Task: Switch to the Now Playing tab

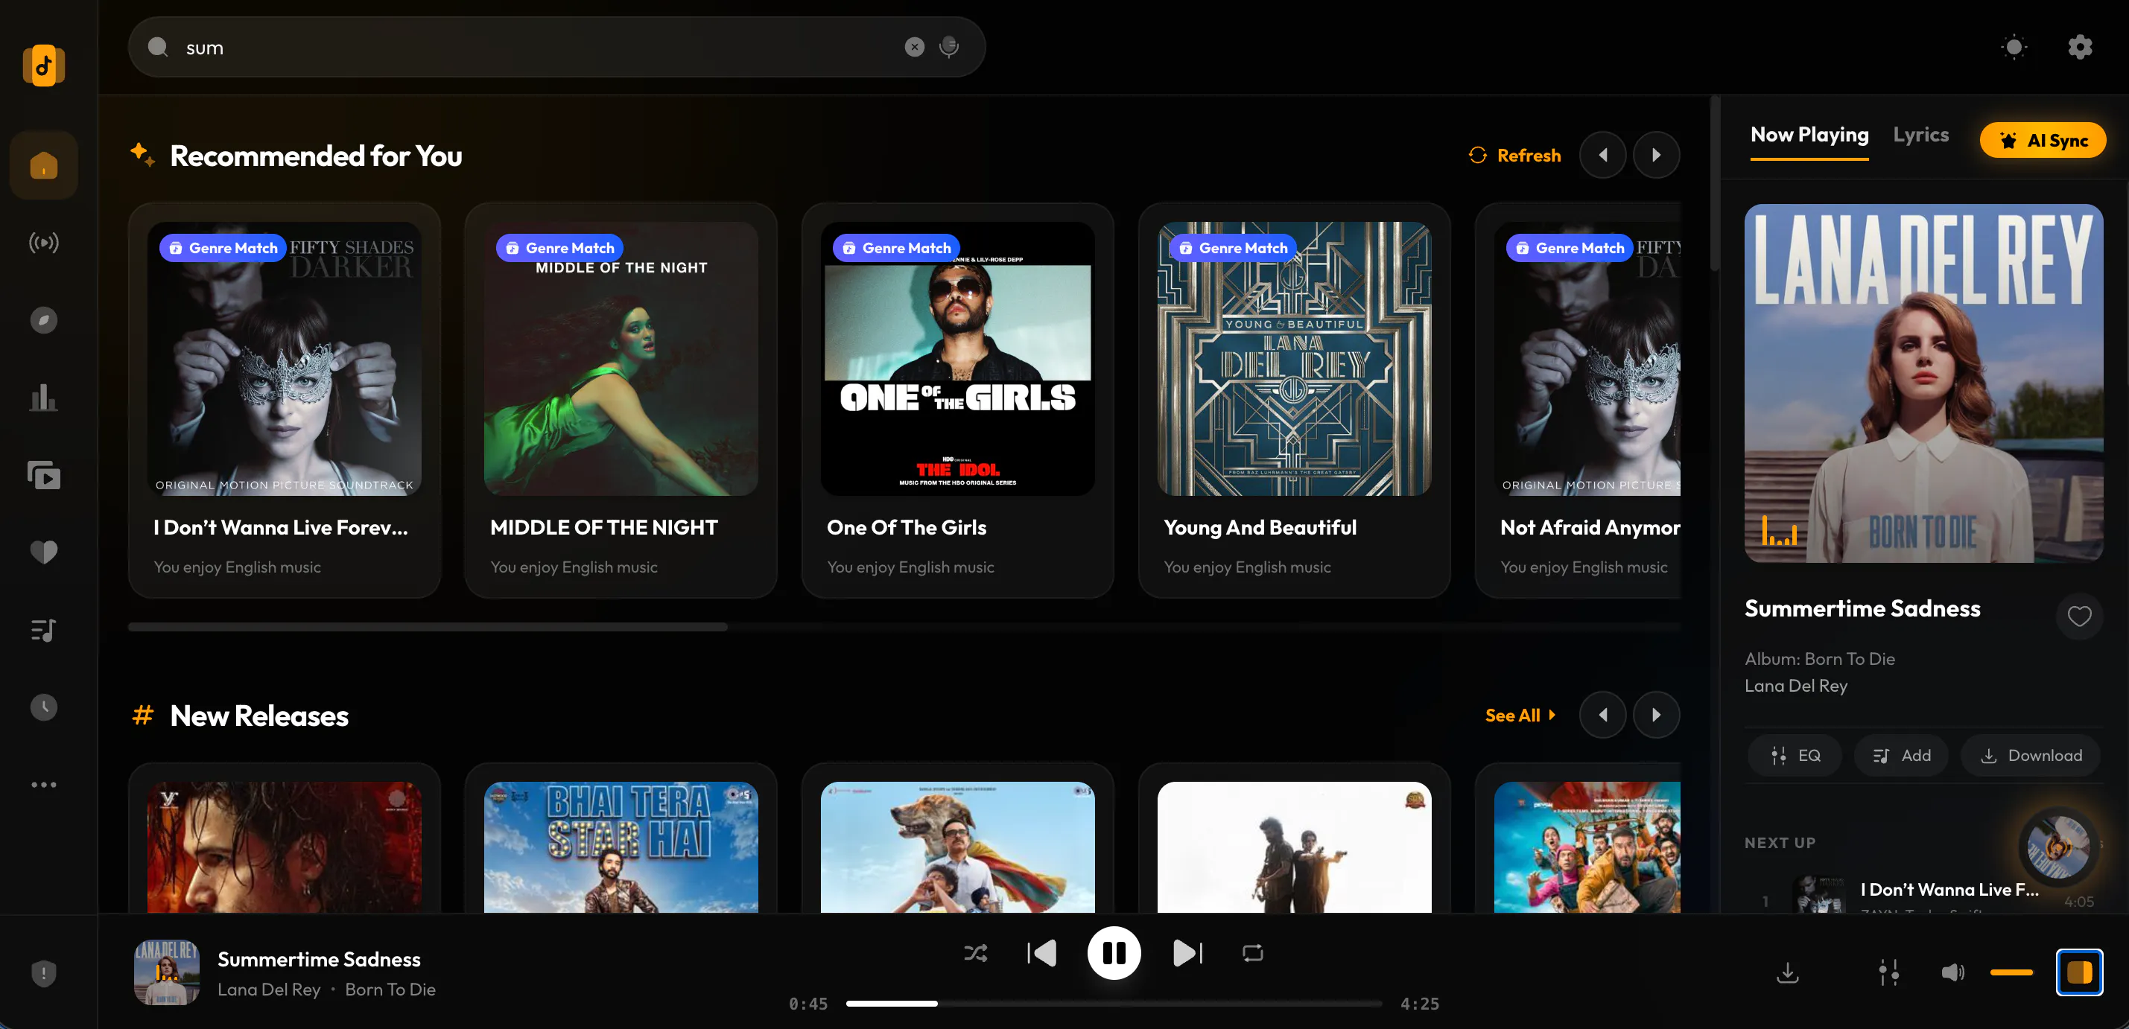Action: 1809,135
